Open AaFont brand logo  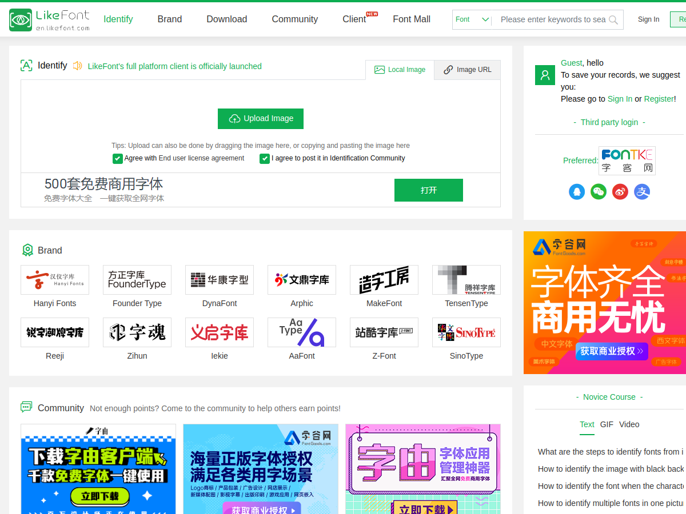pyautogui.click(x=302, y=332)
